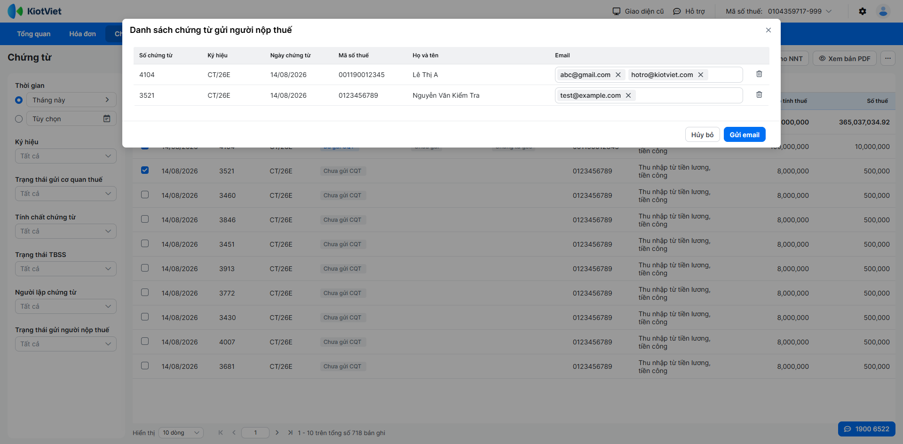Open settings gear icon
The width and height of the screenshot is (903, 444).
tap(863, 11)
